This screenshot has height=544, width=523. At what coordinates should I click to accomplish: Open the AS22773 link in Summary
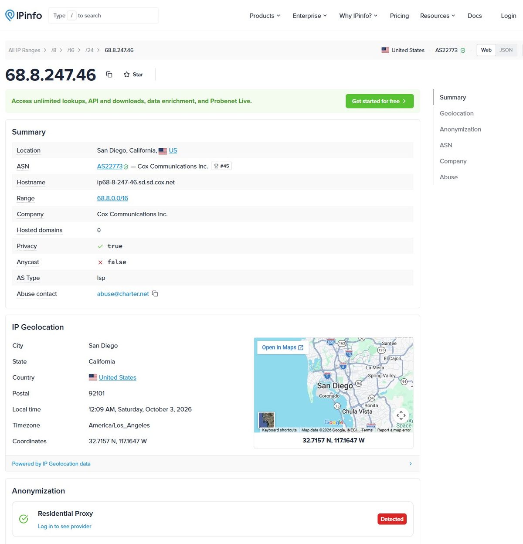tap(110, 167)
